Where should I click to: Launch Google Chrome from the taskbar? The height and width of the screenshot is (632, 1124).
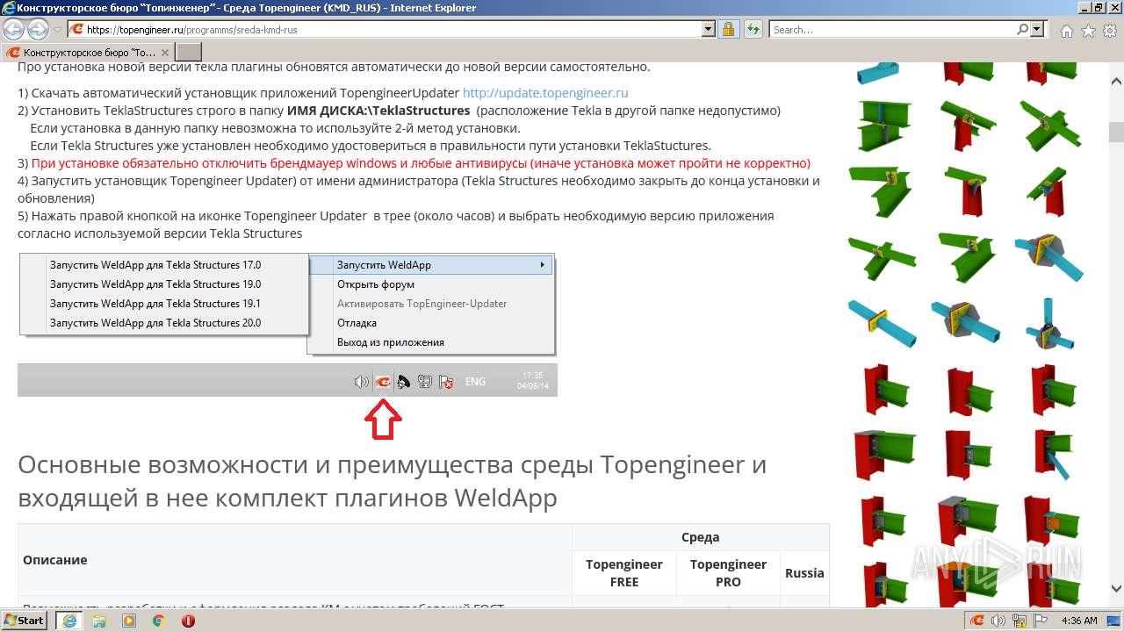click(159, 621)
